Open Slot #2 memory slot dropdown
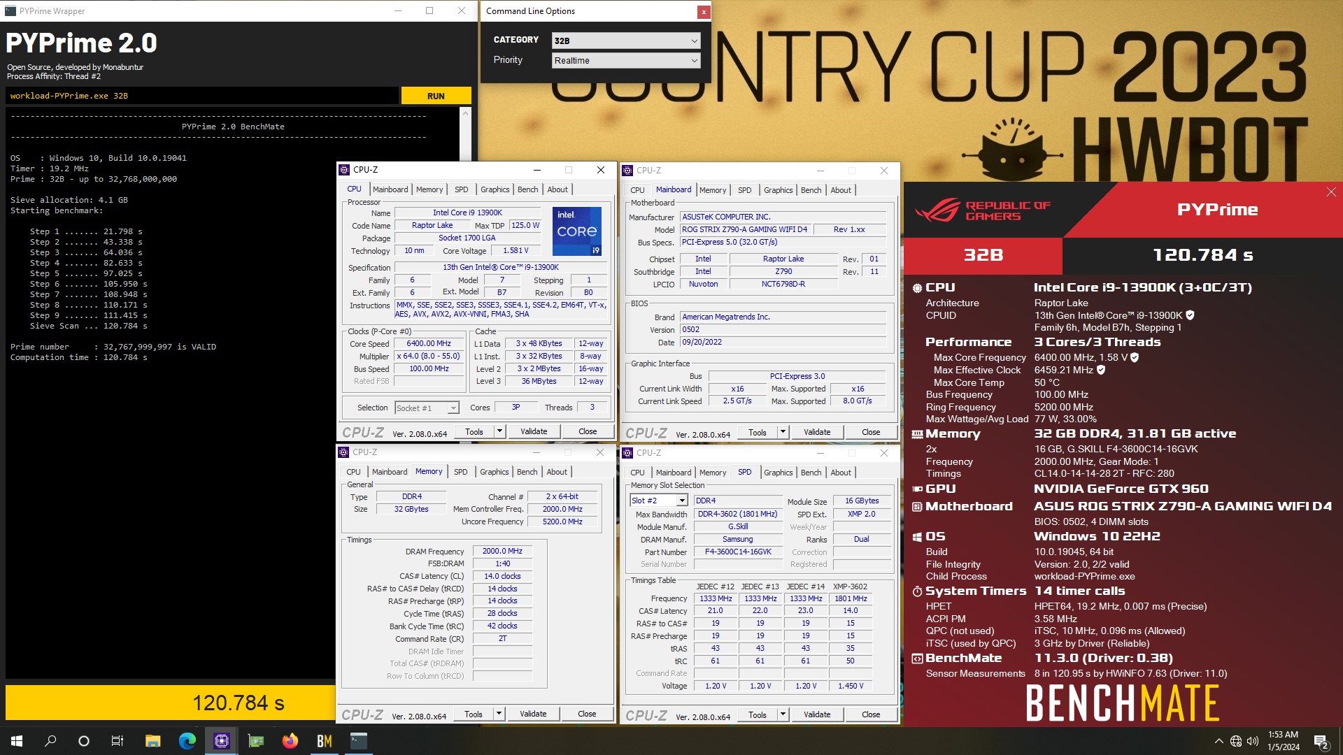Screen dimensions: 1343x755 (659, 501)
